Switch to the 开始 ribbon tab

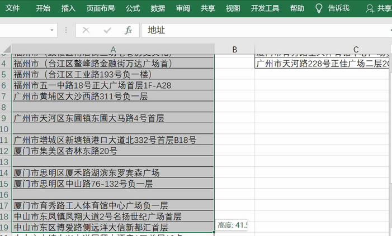(42, 8)
